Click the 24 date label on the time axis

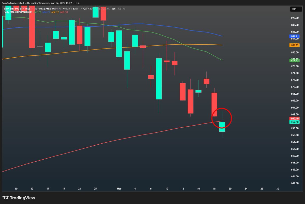246,189
